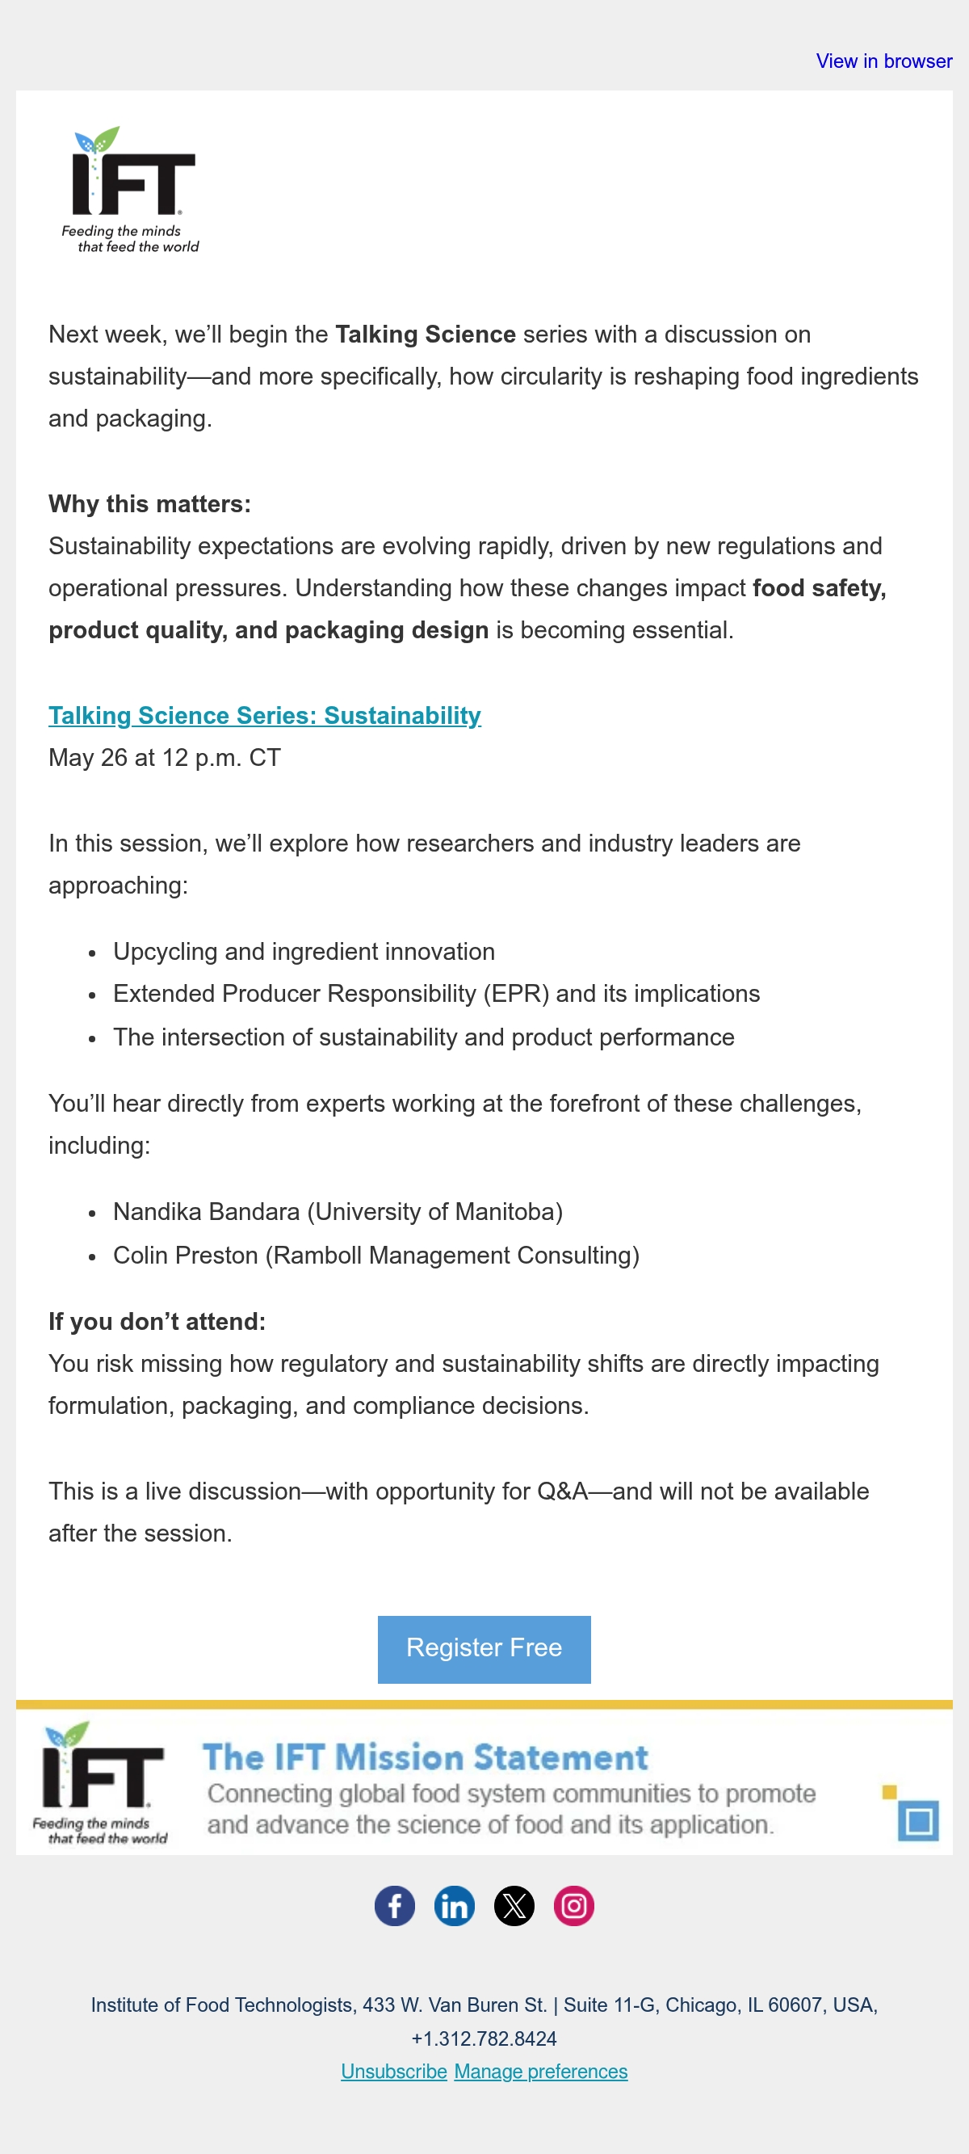Click the Register Free button

click(x=484, y=1648)
